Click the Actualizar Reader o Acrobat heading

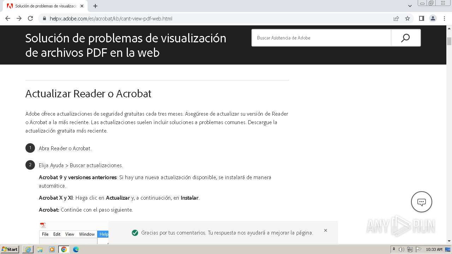pyautogui.click(x=88, y=93)
